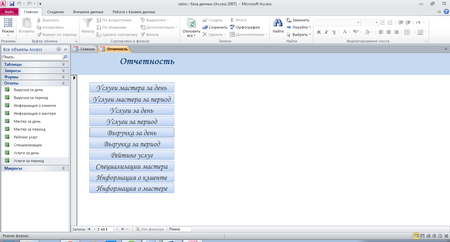
Task: Click the record number box
Action: (x=105, y=229)
